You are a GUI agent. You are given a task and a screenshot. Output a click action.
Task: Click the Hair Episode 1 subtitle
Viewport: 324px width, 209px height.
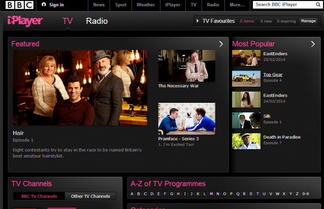(23, 140)
